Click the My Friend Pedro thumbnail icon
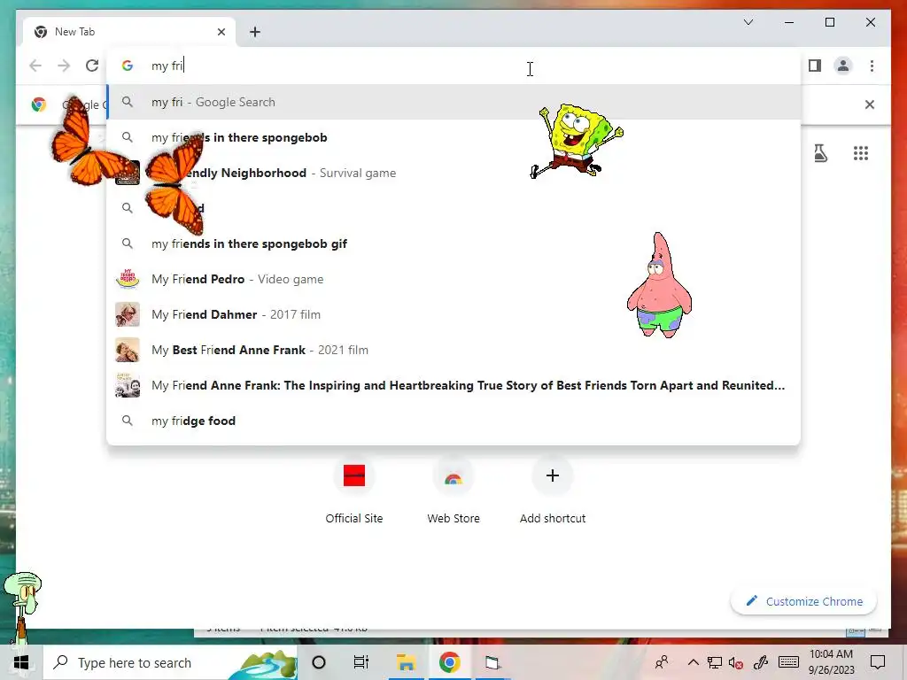907x680 pixels. [128, 279]
